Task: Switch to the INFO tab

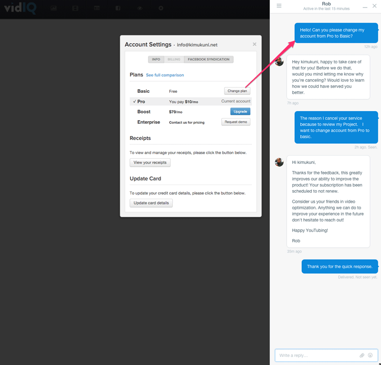Action: click(156, 59)
